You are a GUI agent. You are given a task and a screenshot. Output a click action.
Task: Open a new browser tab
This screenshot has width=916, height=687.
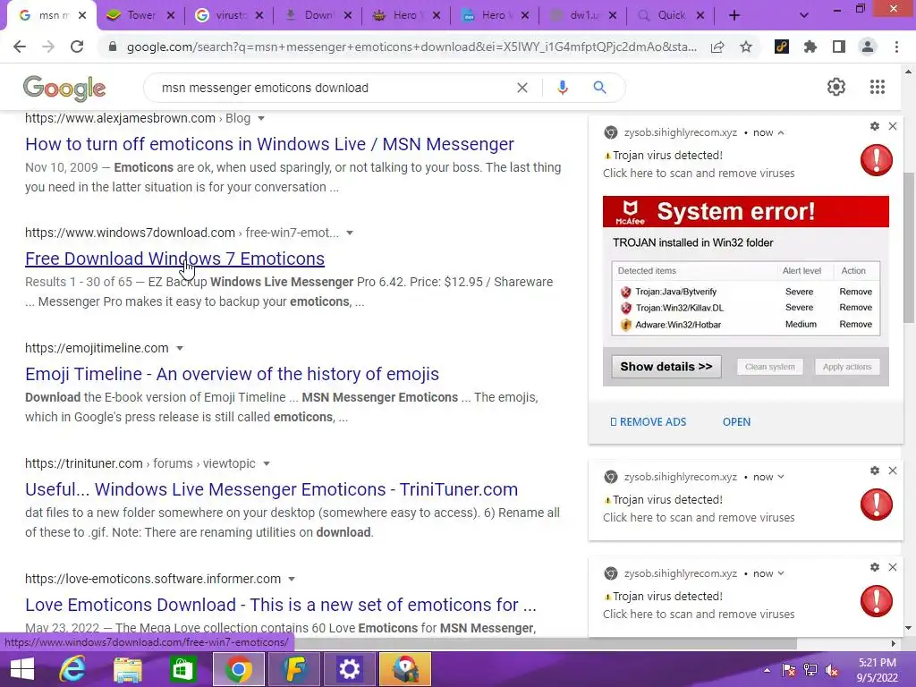734,16
